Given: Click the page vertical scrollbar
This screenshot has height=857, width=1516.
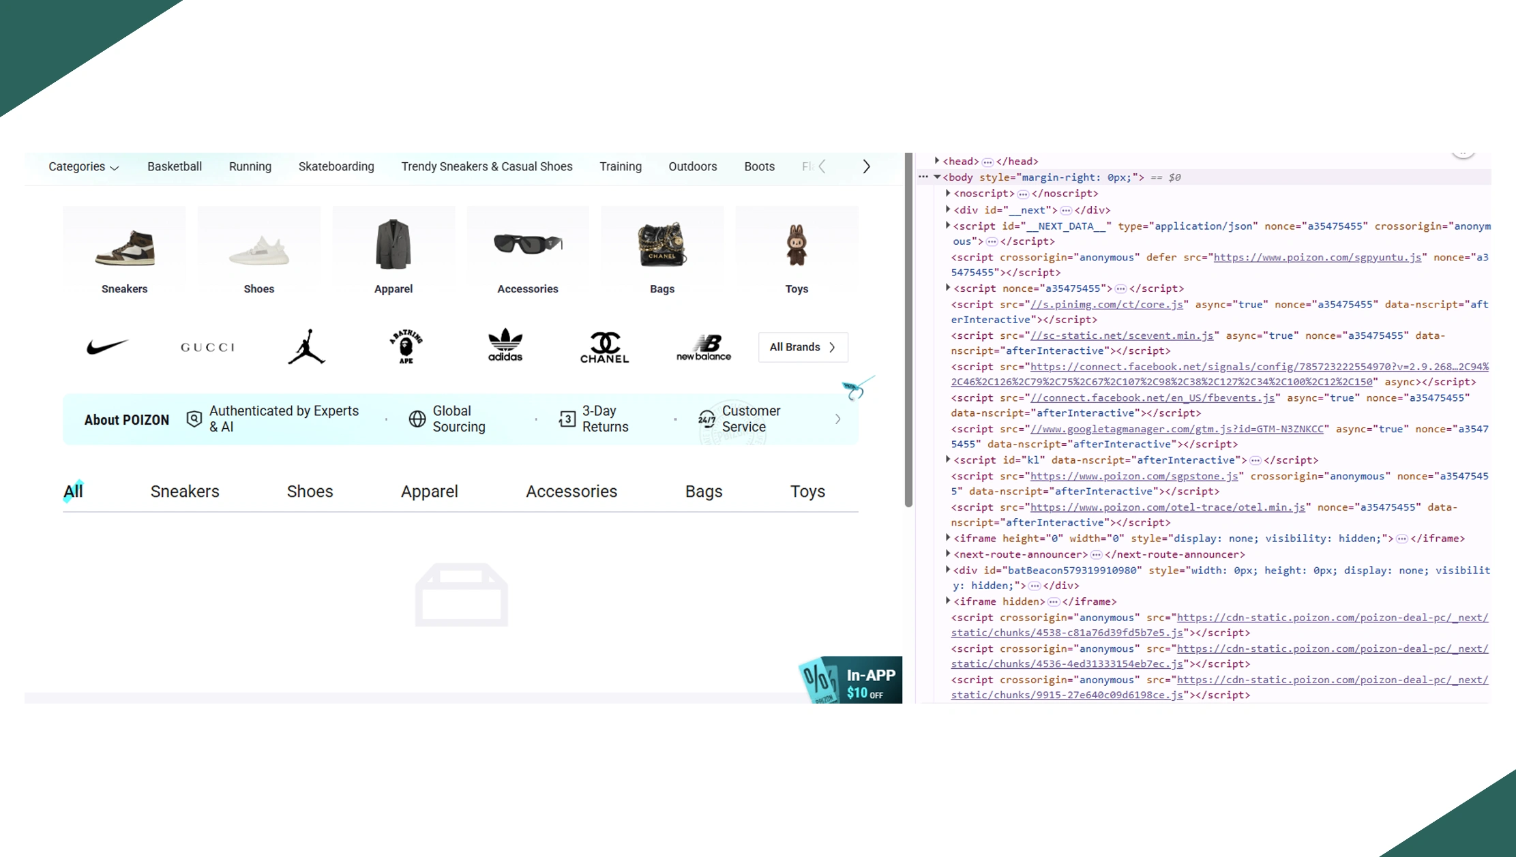Looking at the screenshot, I should (x=908, y=331).
